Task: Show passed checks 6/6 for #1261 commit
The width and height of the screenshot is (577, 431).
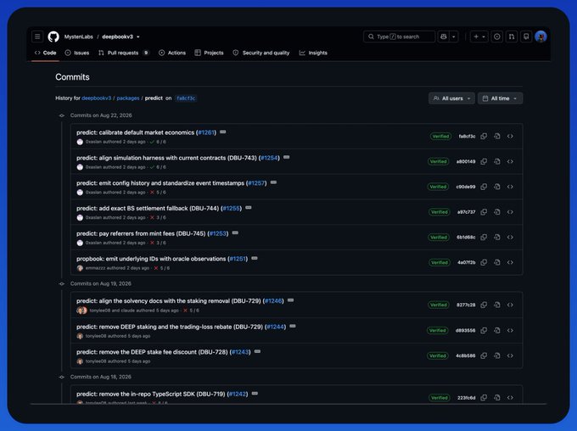Action: coord(158,142)
